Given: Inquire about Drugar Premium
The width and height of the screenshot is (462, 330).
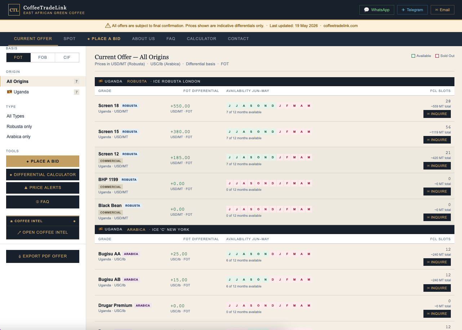Looking at the screenshot, I should 437,314.
